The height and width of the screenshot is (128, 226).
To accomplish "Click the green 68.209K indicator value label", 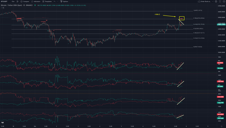I will pos(220,86).
